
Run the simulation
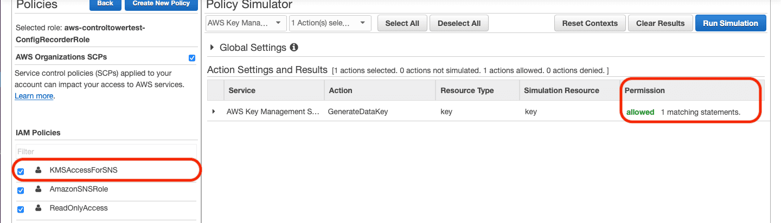(x=731, y=23)
